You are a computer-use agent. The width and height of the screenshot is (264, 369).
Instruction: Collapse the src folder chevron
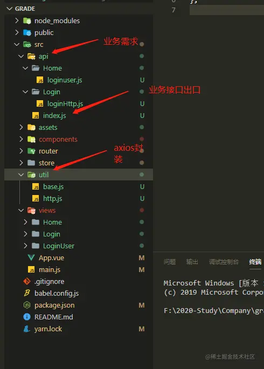click(x=17, y=44)
